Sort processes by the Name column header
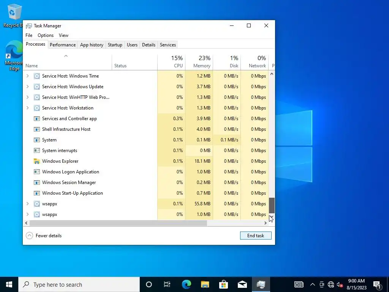Viewport: 389px width, 292px height. coord(68,62)
